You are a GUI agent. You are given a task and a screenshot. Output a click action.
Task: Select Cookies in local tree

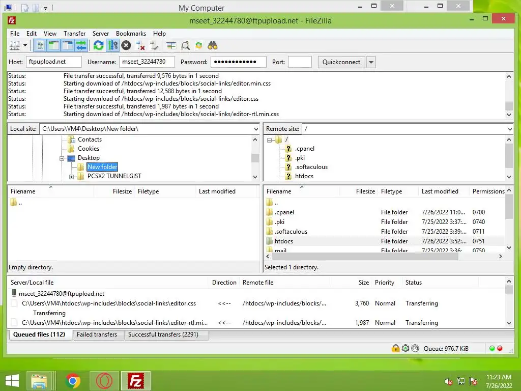[x=89, y=149]
